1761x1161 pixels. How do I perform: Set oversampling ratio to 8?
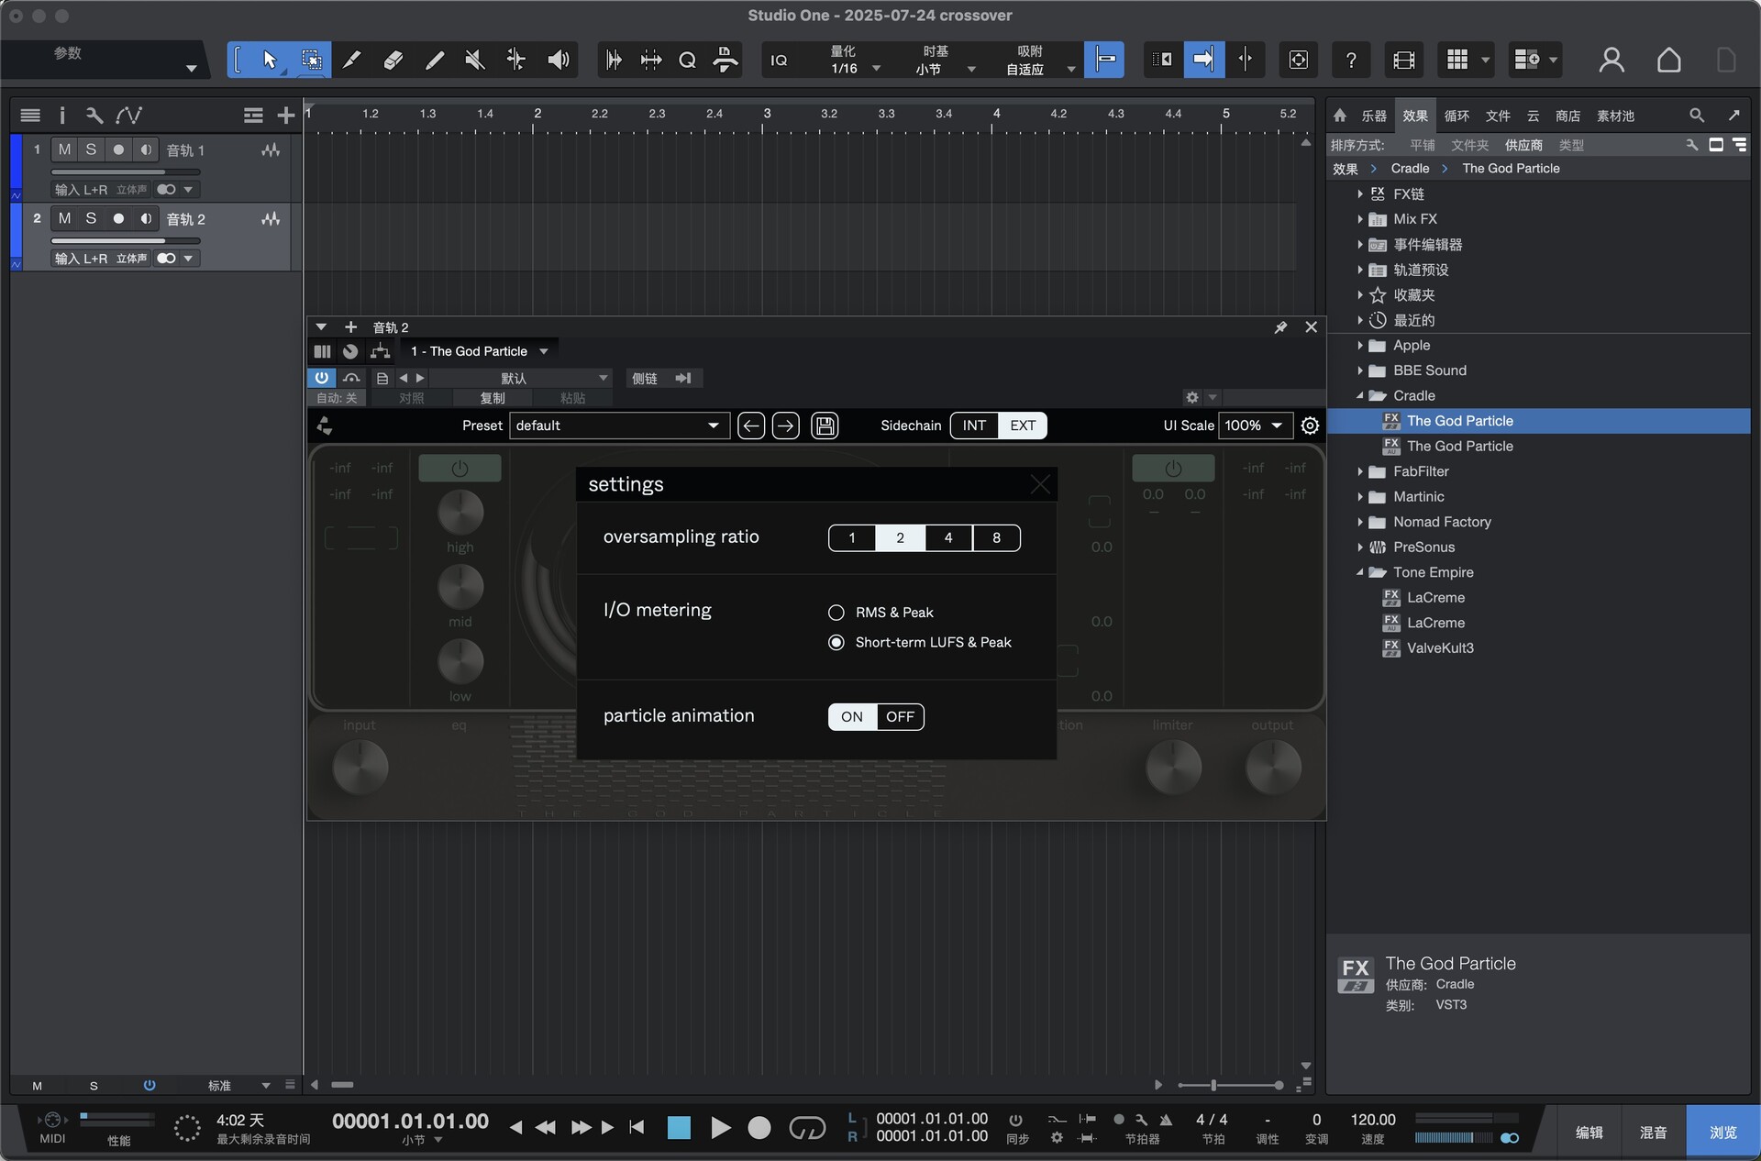(996, 538)
